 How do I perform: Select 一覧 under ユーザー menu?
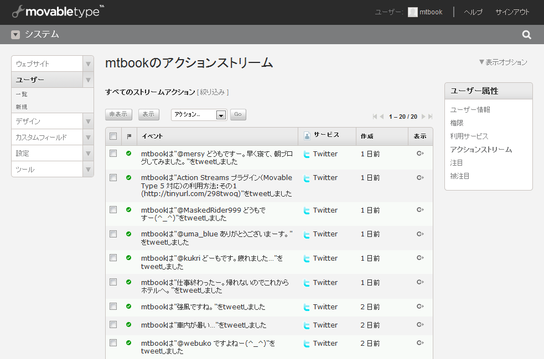(x=22, y=94)
